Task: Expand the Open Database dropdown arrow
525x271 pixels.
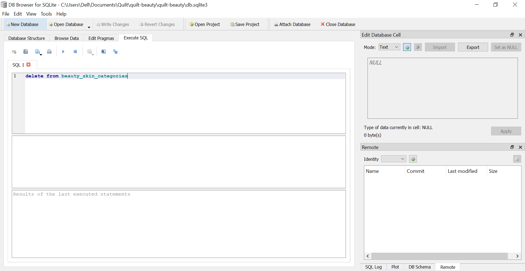Action: [89, 27]
